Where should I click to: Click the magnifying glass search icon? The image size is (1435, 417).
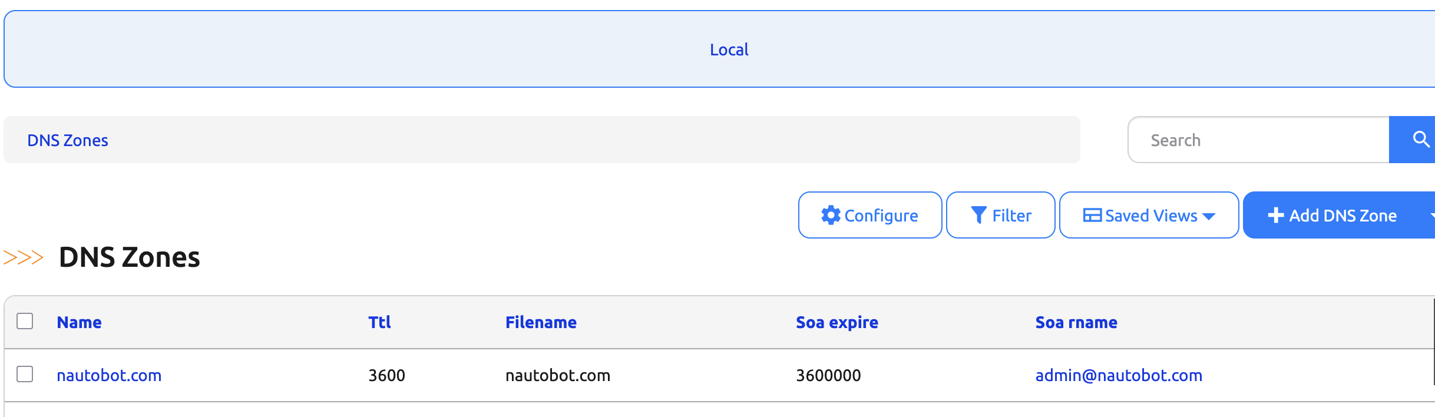coord(1421,140)
